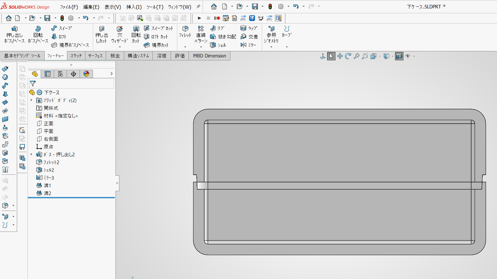Switch to the スケッチ tab
This screenshot has height=279, width=497.
[76, 56]
